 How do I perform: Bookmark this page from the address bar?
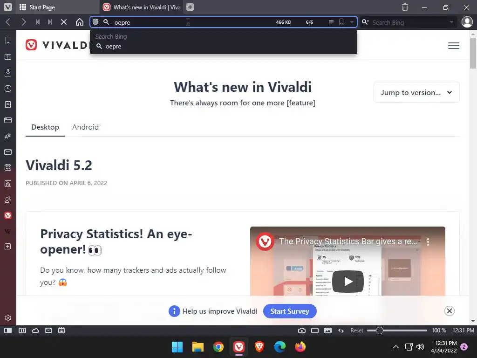[341, 22]
